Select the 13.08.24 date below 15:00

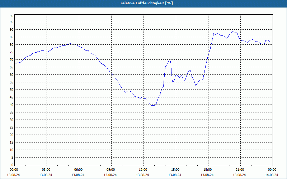pyautogui.click(x=175, y=175)
